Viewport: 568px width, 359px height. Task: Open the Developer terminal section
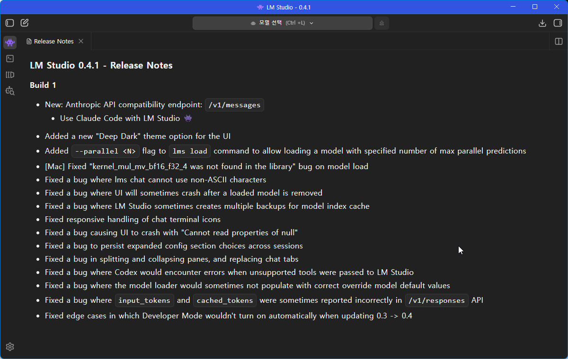point(10,59)
